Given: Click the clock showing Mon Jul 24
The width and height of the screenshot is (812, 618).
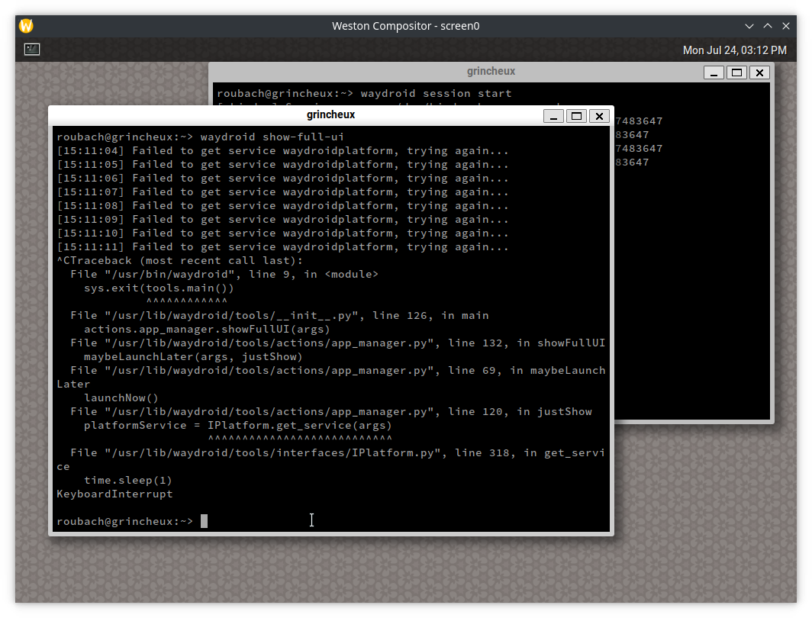Looking at the screenshot, I should click(735, 50).
